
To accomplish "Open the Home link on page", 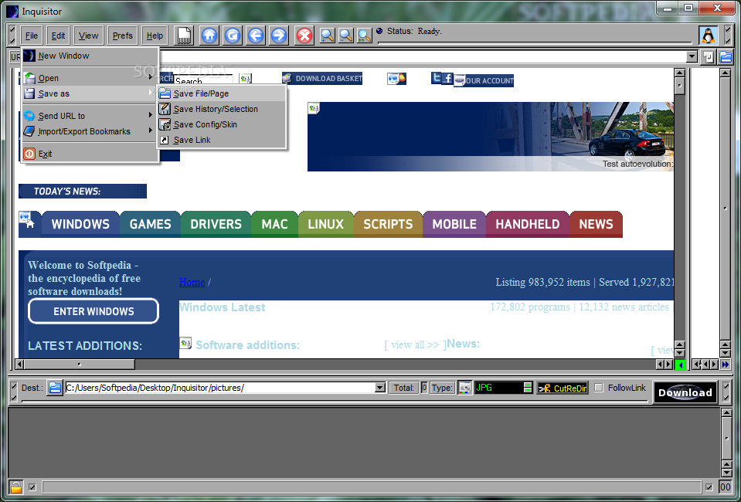I will (x=192, y=283).
